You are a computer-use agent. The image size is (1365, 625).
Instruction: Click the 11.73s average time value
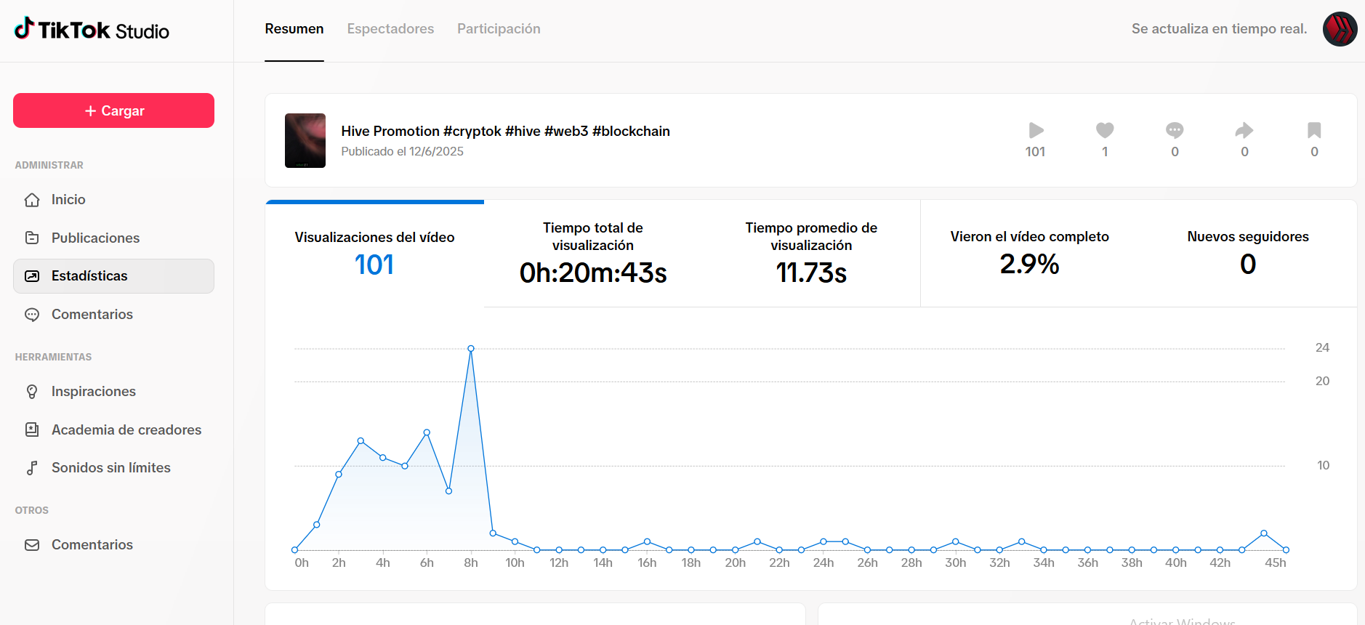tap(811, 273)
